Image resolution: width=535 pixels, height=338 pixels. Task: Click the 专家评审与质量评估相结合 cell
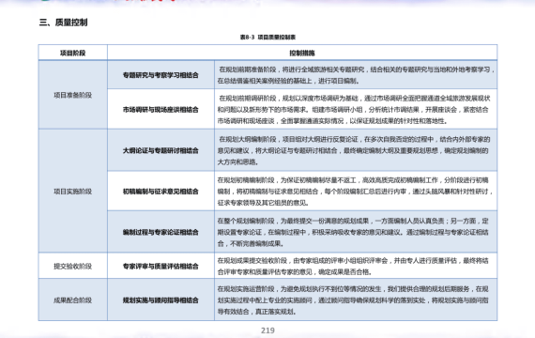(x=160, y=266)
